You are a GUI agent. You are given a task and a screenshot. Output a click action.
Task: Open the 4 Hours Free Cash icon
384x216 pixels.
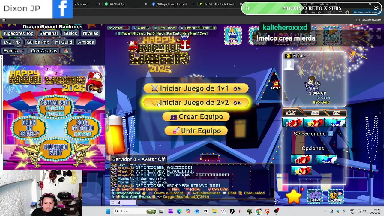coord(332,36)
